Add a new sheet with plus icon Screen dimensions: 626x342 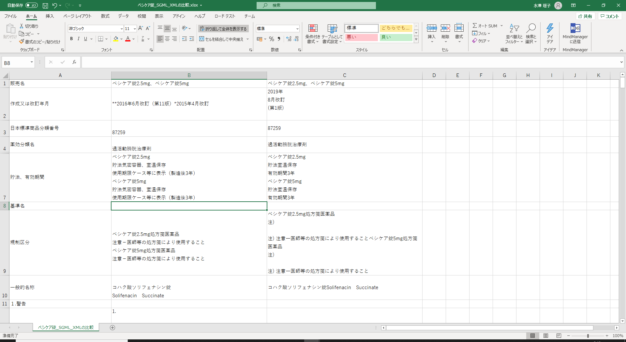point(112,328)
